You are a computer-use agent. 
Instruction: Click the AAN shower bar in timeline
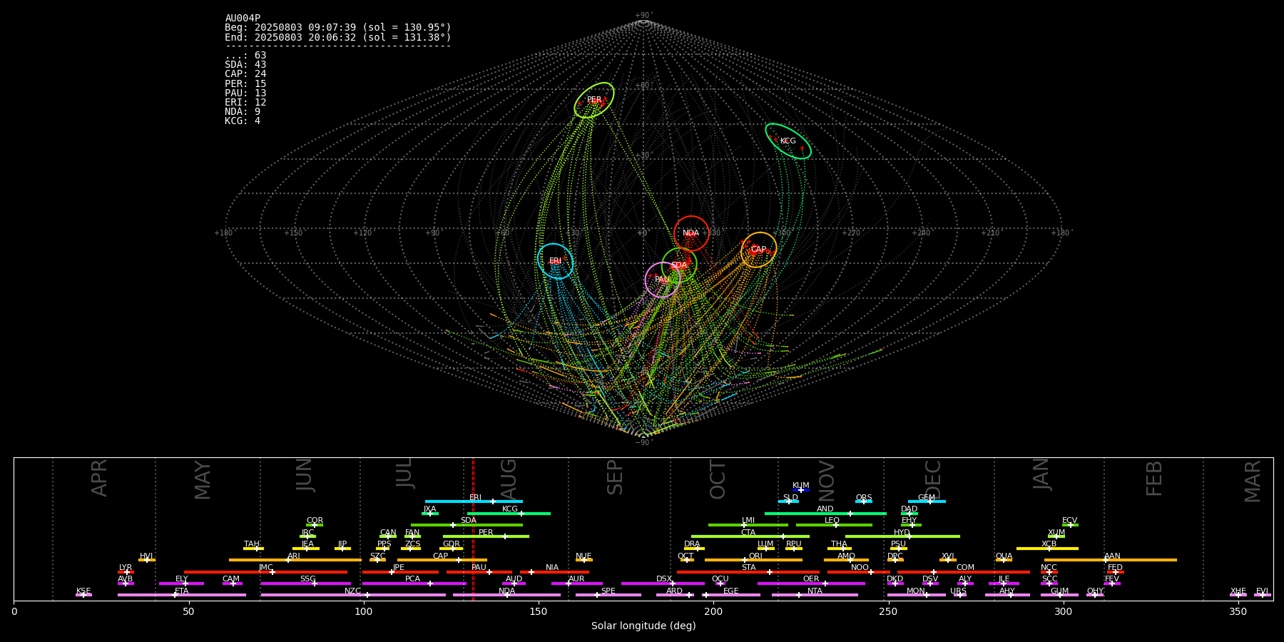[x=1111, y=560]
